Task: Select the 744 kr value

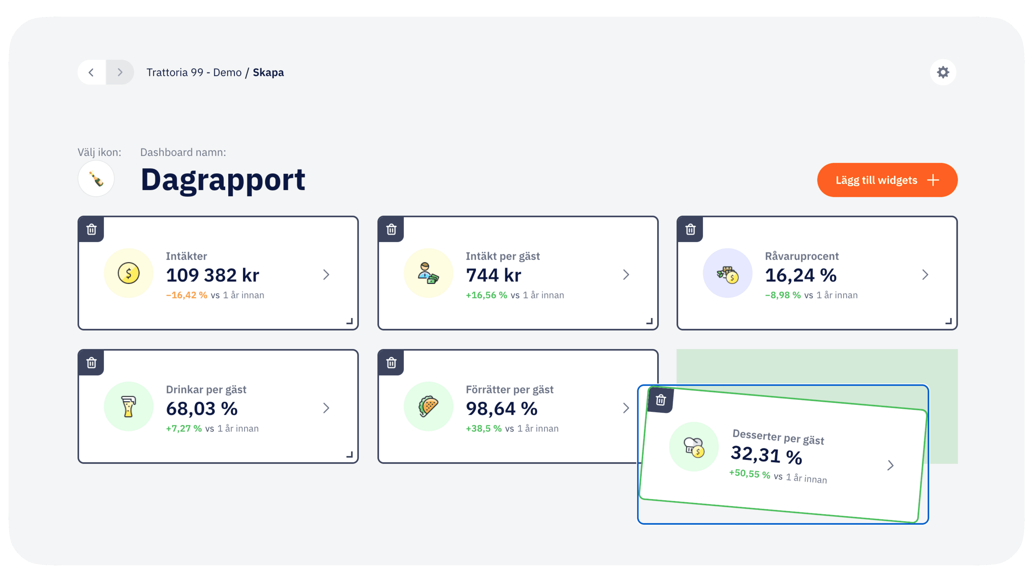Action: pyautogui.click(x=493, y=275)
